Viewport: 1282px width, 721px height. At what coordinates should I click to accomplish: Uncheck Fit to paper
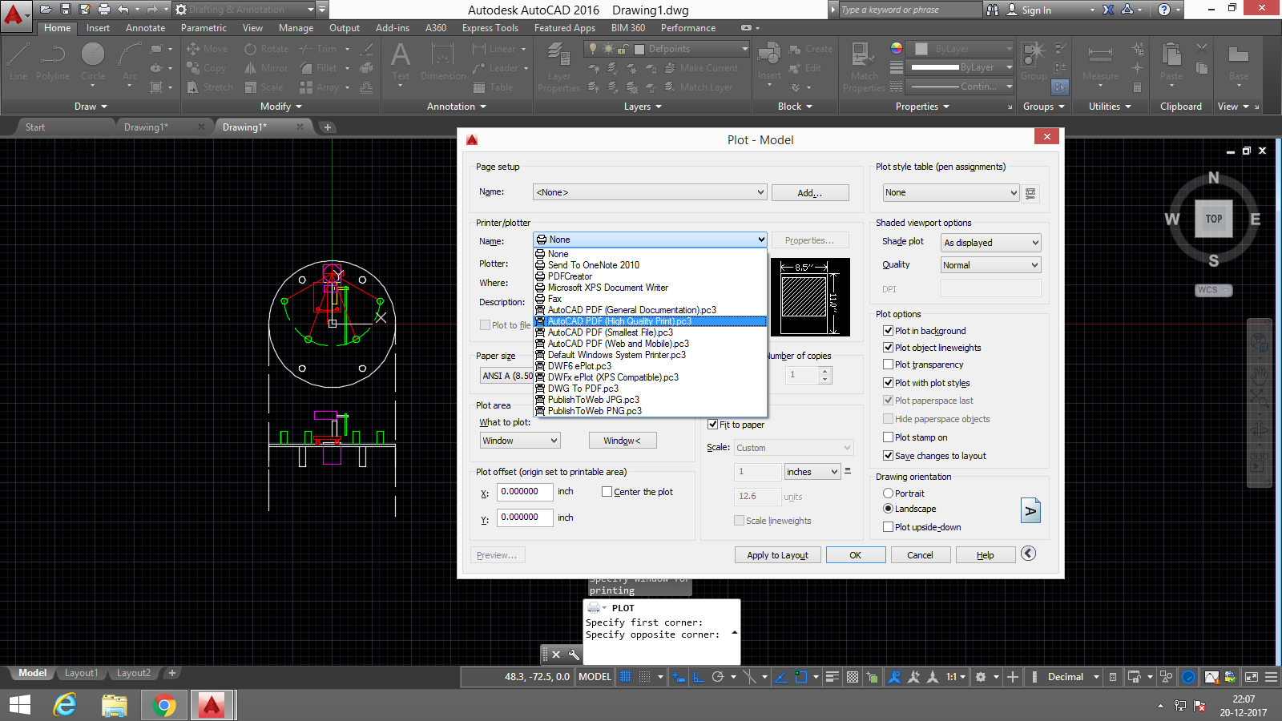pyautogui.click(x=712, y=425)
